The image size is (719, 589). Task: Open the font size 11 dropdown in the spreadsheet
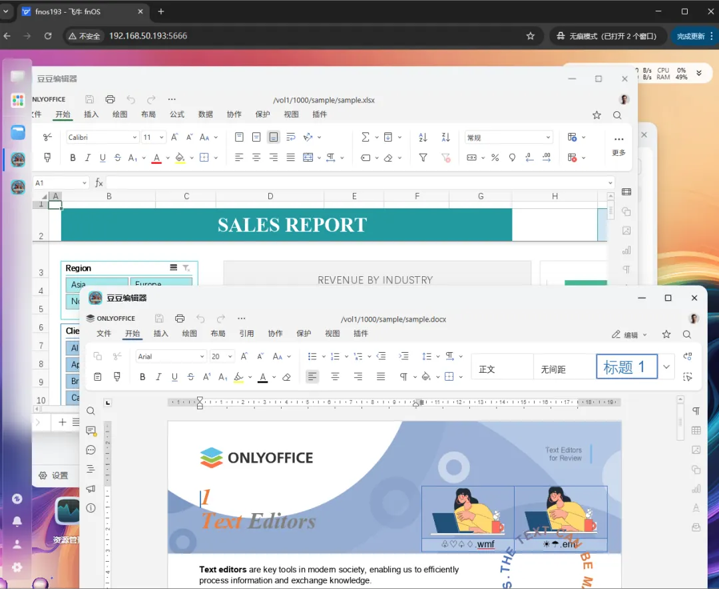click(x=161, y=138)
